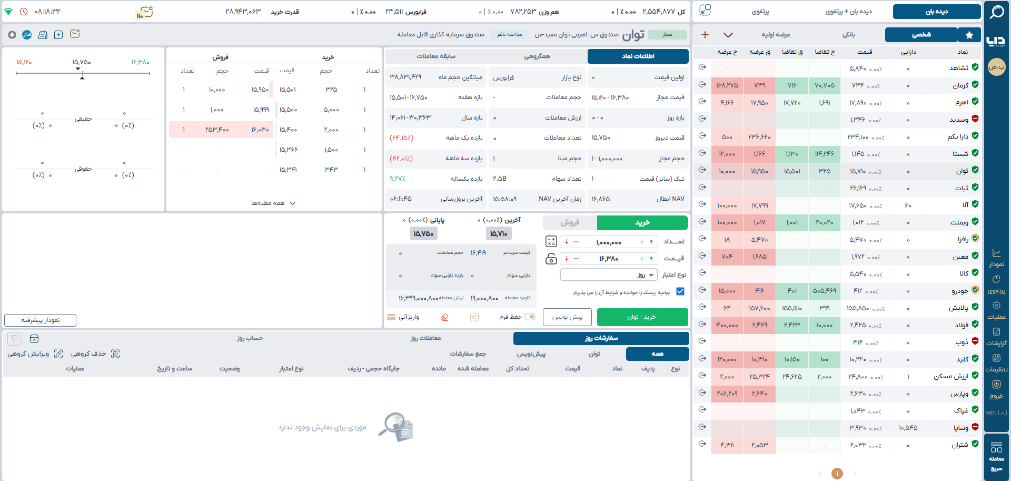Open the symbol search magnifier

point(996,12)
